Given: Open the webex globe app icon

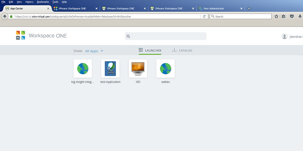Looking at the screenshot, I should tap(165, 69).
